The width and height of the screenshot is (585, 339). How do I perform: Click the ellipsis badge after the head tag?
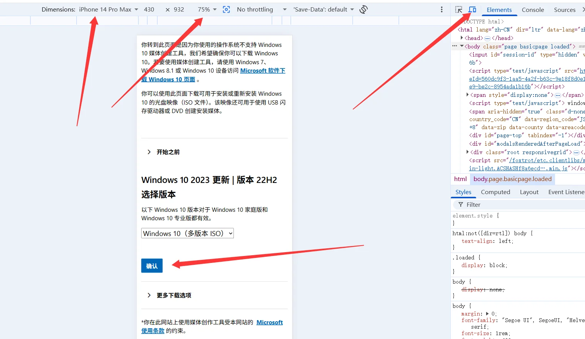click(487, 38)
